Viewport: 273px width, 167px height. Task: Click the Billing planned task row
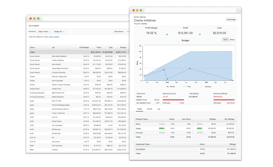pos(186,124)
